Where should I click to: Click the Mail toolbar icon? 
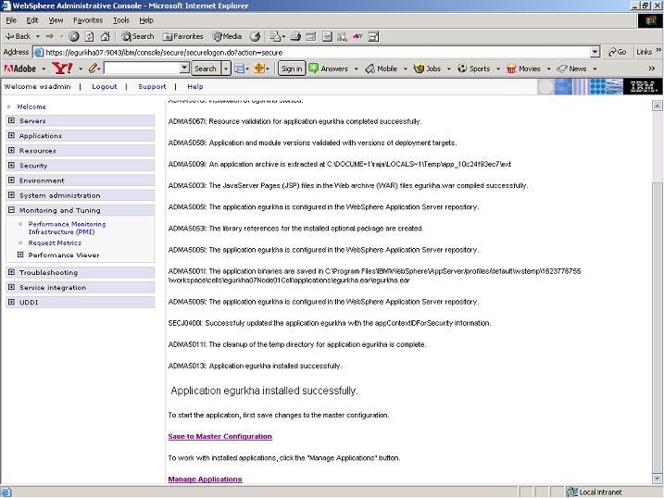[276, 36]
